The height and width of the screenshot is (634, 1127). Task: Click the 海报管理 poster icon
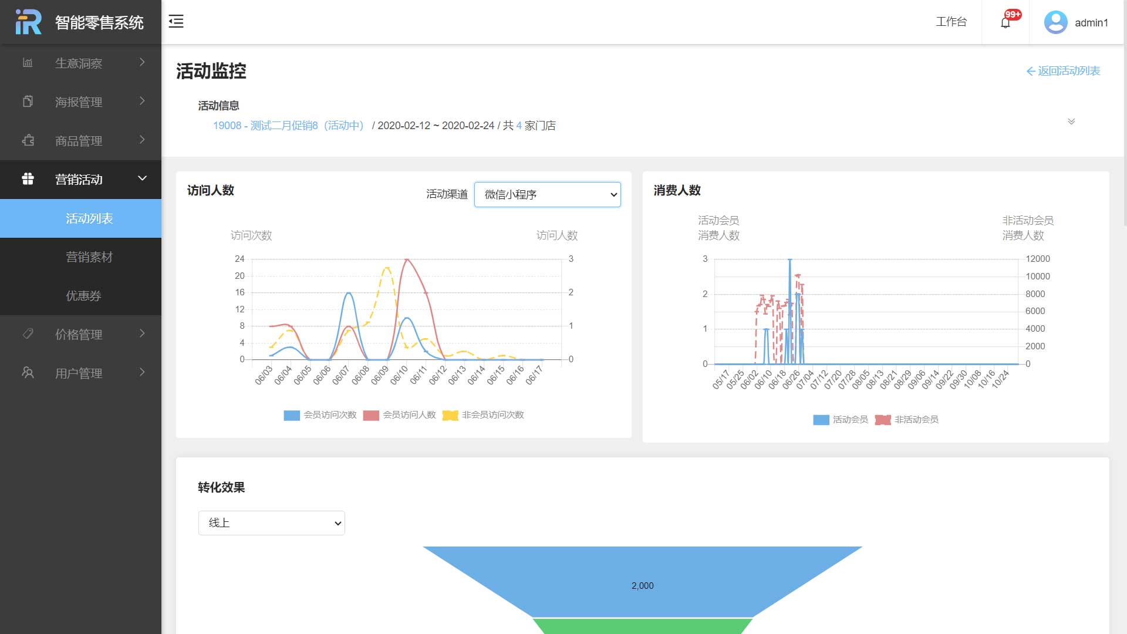[28, 102]
